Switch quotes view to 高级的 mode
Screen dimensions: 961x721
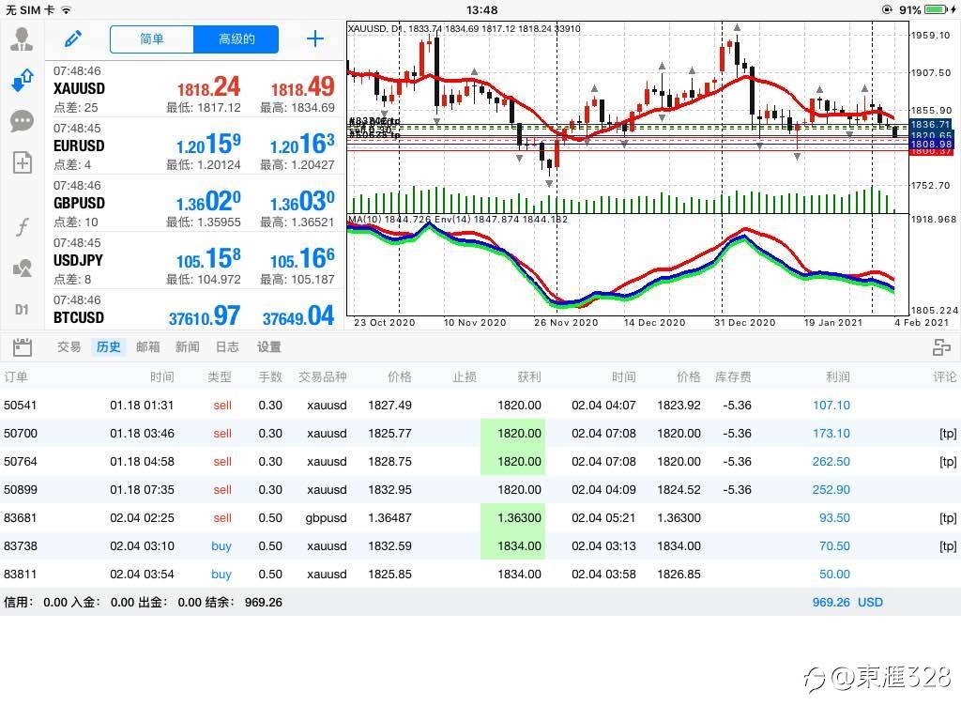pos(236,39)
